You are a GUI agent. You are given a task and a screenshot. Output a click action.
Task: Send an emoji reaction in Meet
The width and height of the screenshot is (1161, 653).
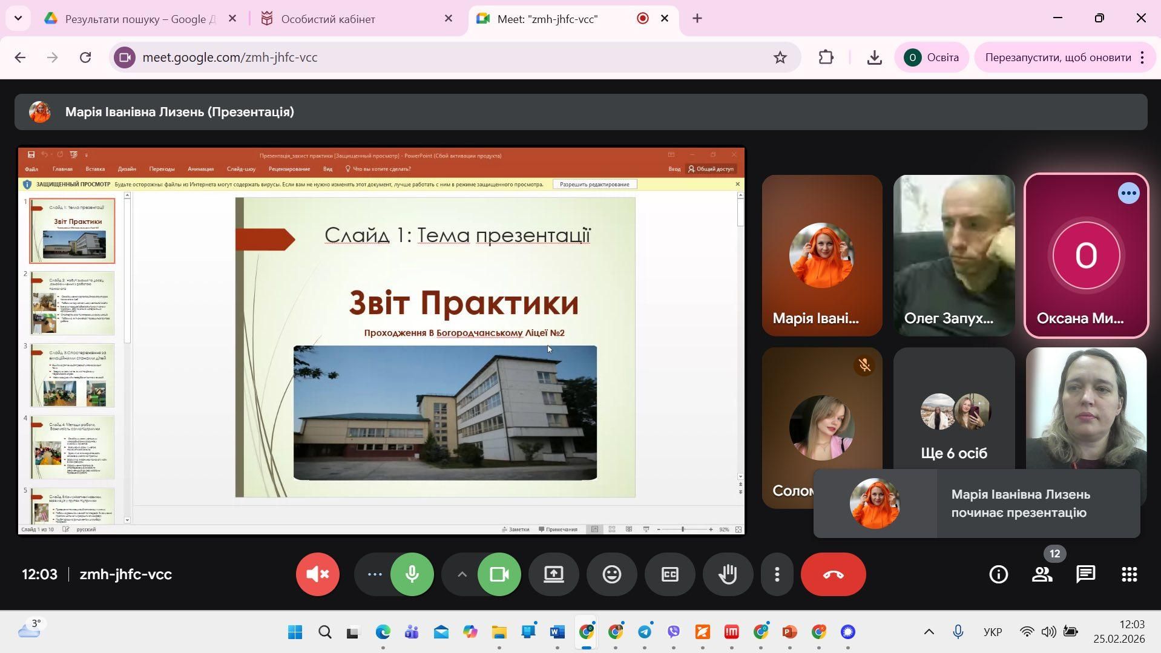pyautogui.click(x=611, y=574)
